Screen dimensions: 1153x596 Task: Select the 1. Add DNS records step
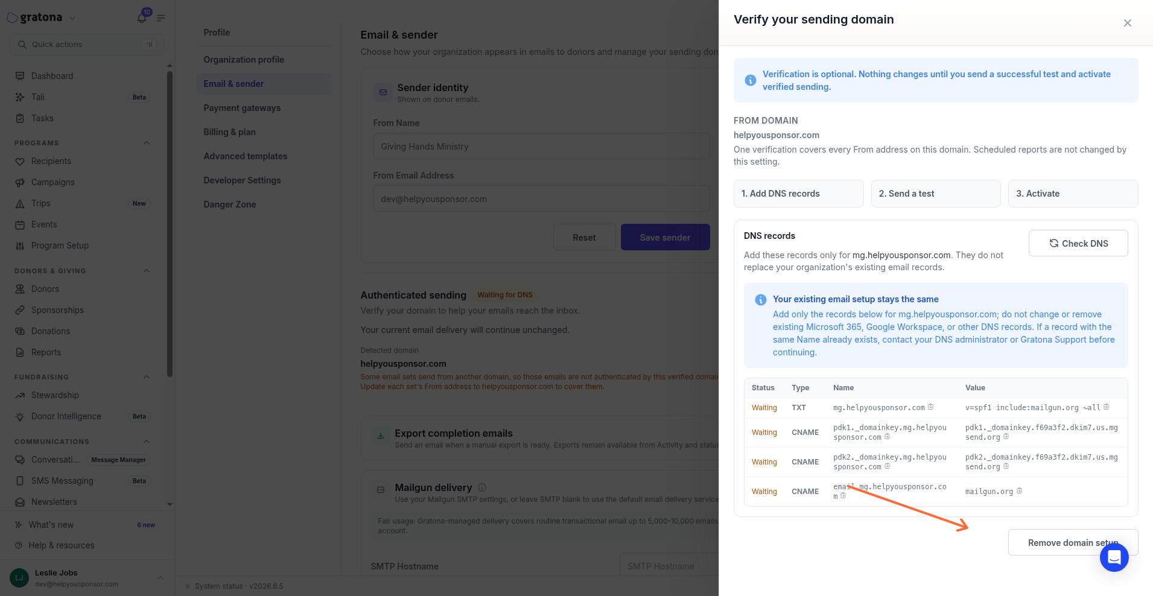(798, 194)
